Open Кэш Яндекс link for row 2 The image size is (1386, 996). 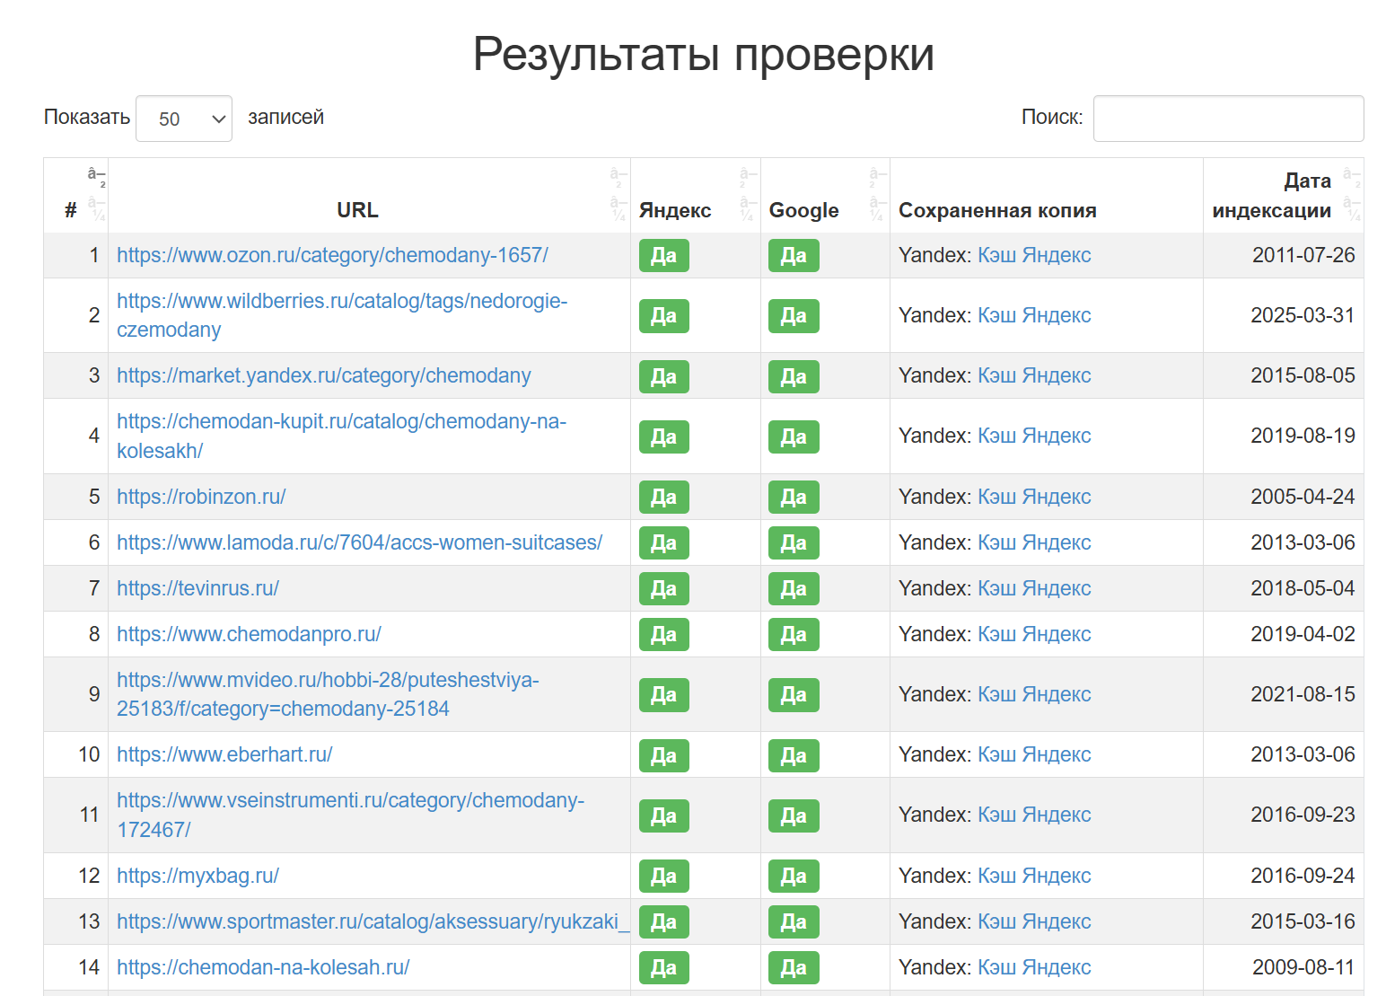[1034, 315]
